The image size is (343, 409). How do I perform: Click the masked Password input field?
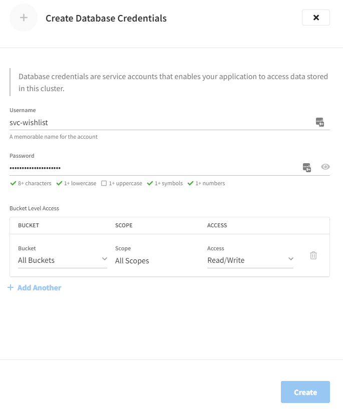pos(150,167)
